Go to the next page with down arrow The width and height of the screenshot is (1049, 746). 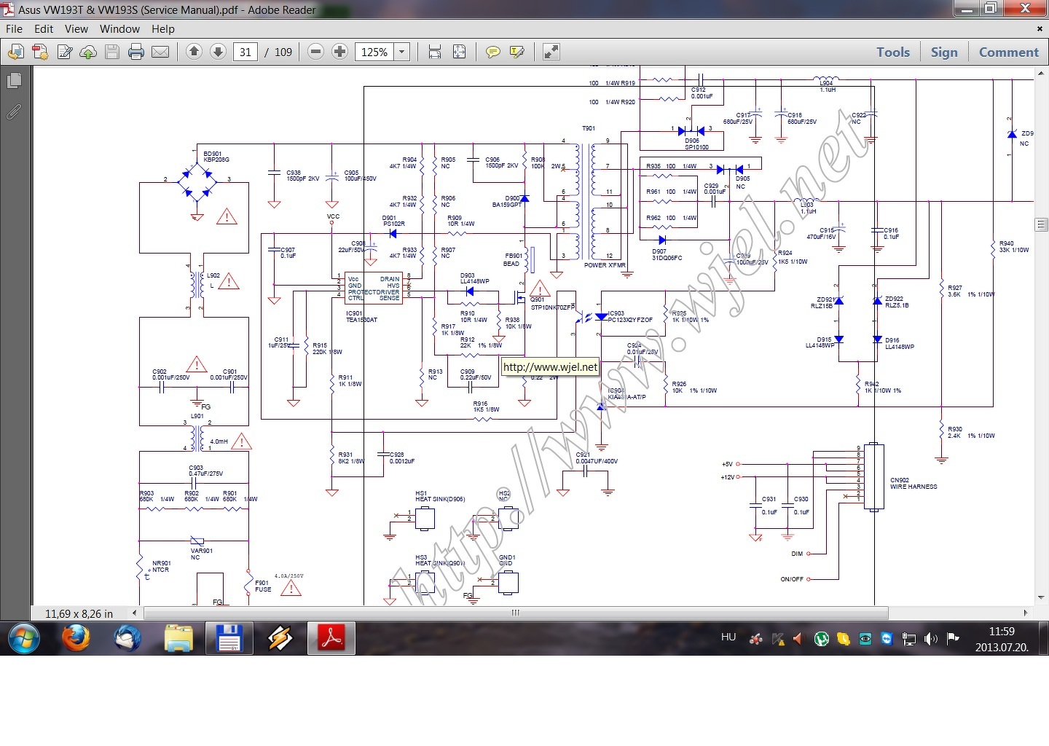click(x=218, y=52)
